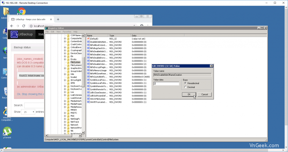288x152 pixels.
Task: Click the browser Back arrow
Action: [x=12, y=26]
